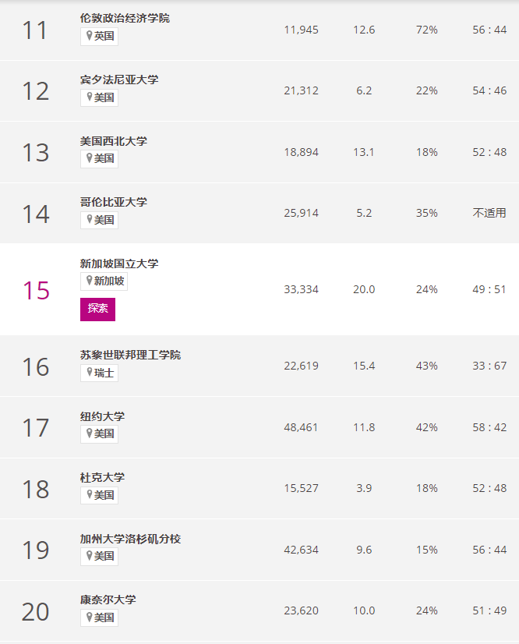519x644 pixels.
Task: Open 哥伦比亚大学 university link
Action: click(114, 202)
